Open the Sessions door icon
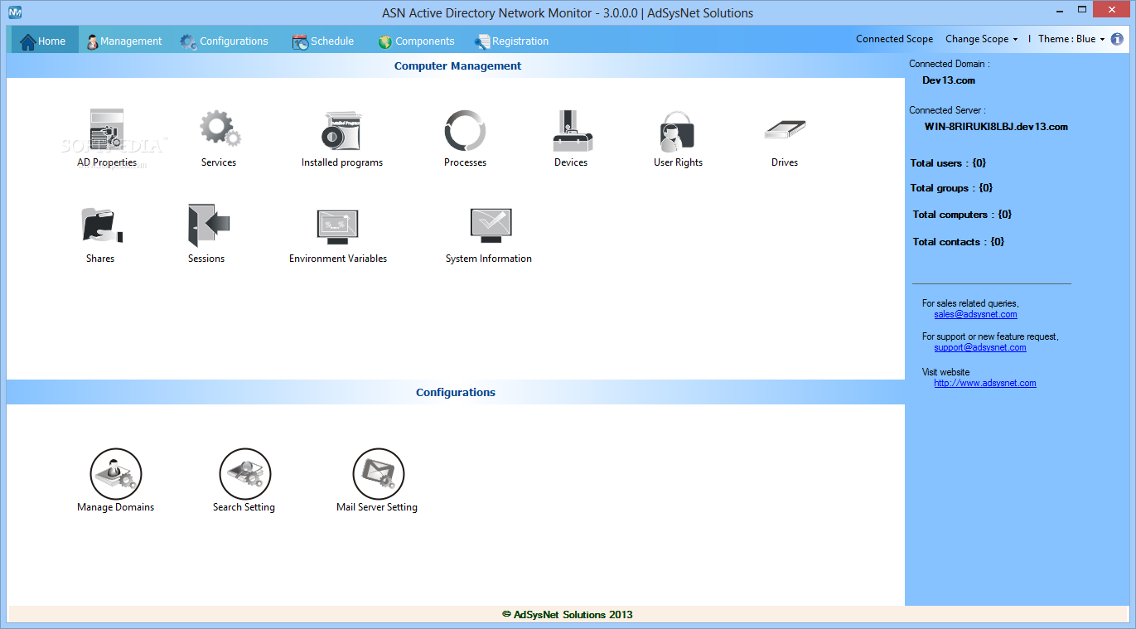 [209, 225]
